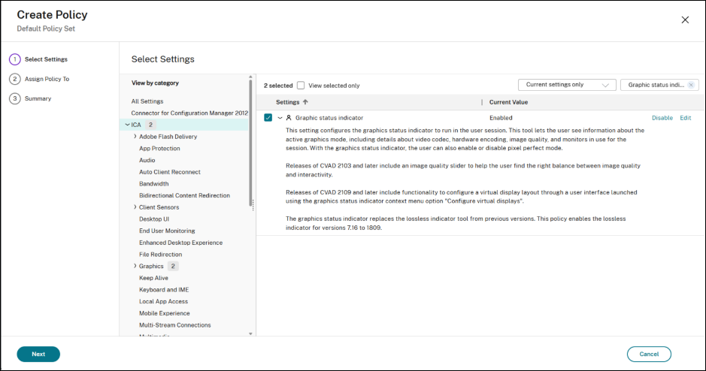Screen dimensions: 706x371
Task: Close the Create Policy dialog
Action: (685, 20)
